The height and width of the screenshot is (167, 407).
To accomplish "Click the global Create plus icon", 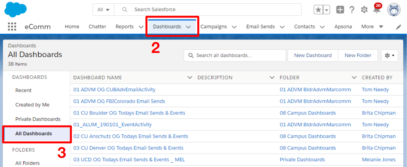I will pos(340,10).
